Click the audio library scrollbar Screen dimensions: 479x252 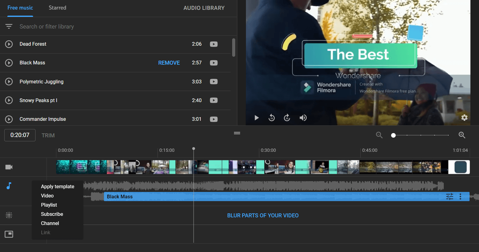tap(234, 48)
